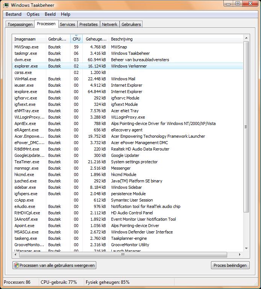Click the Fysiek geheugen: 85% status entry
The image size is (261, 289).
[x=108, y=282]
